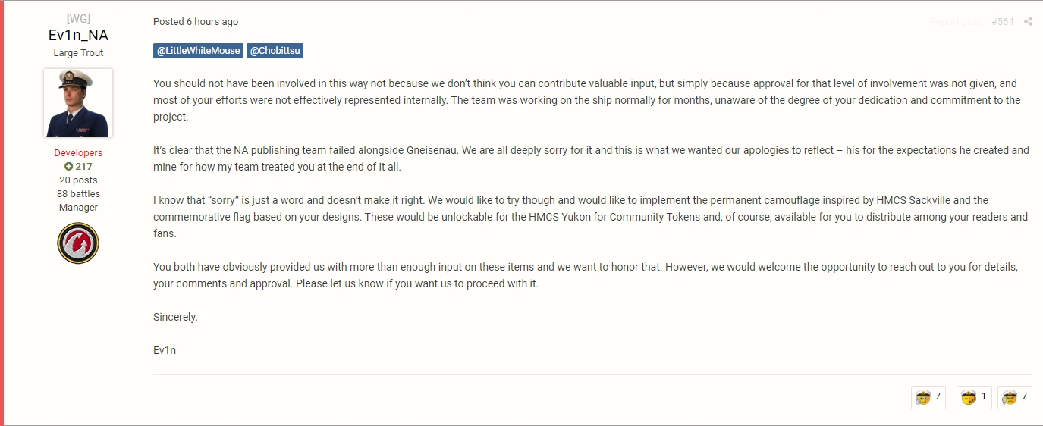Click the Manager role label
The image size is (1043, 426).
pyautogui.click(x=78, y=208)
